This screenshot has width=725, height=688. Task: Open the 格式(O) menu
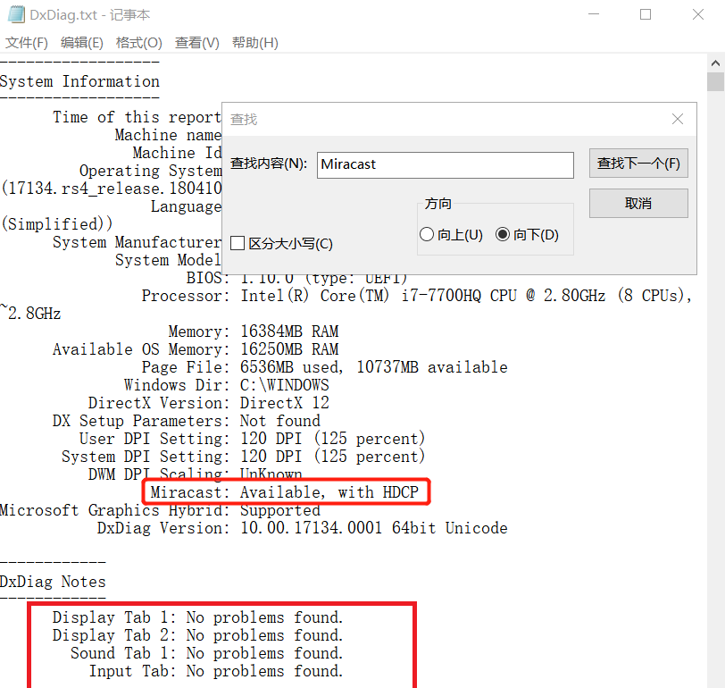click(138, 43)
